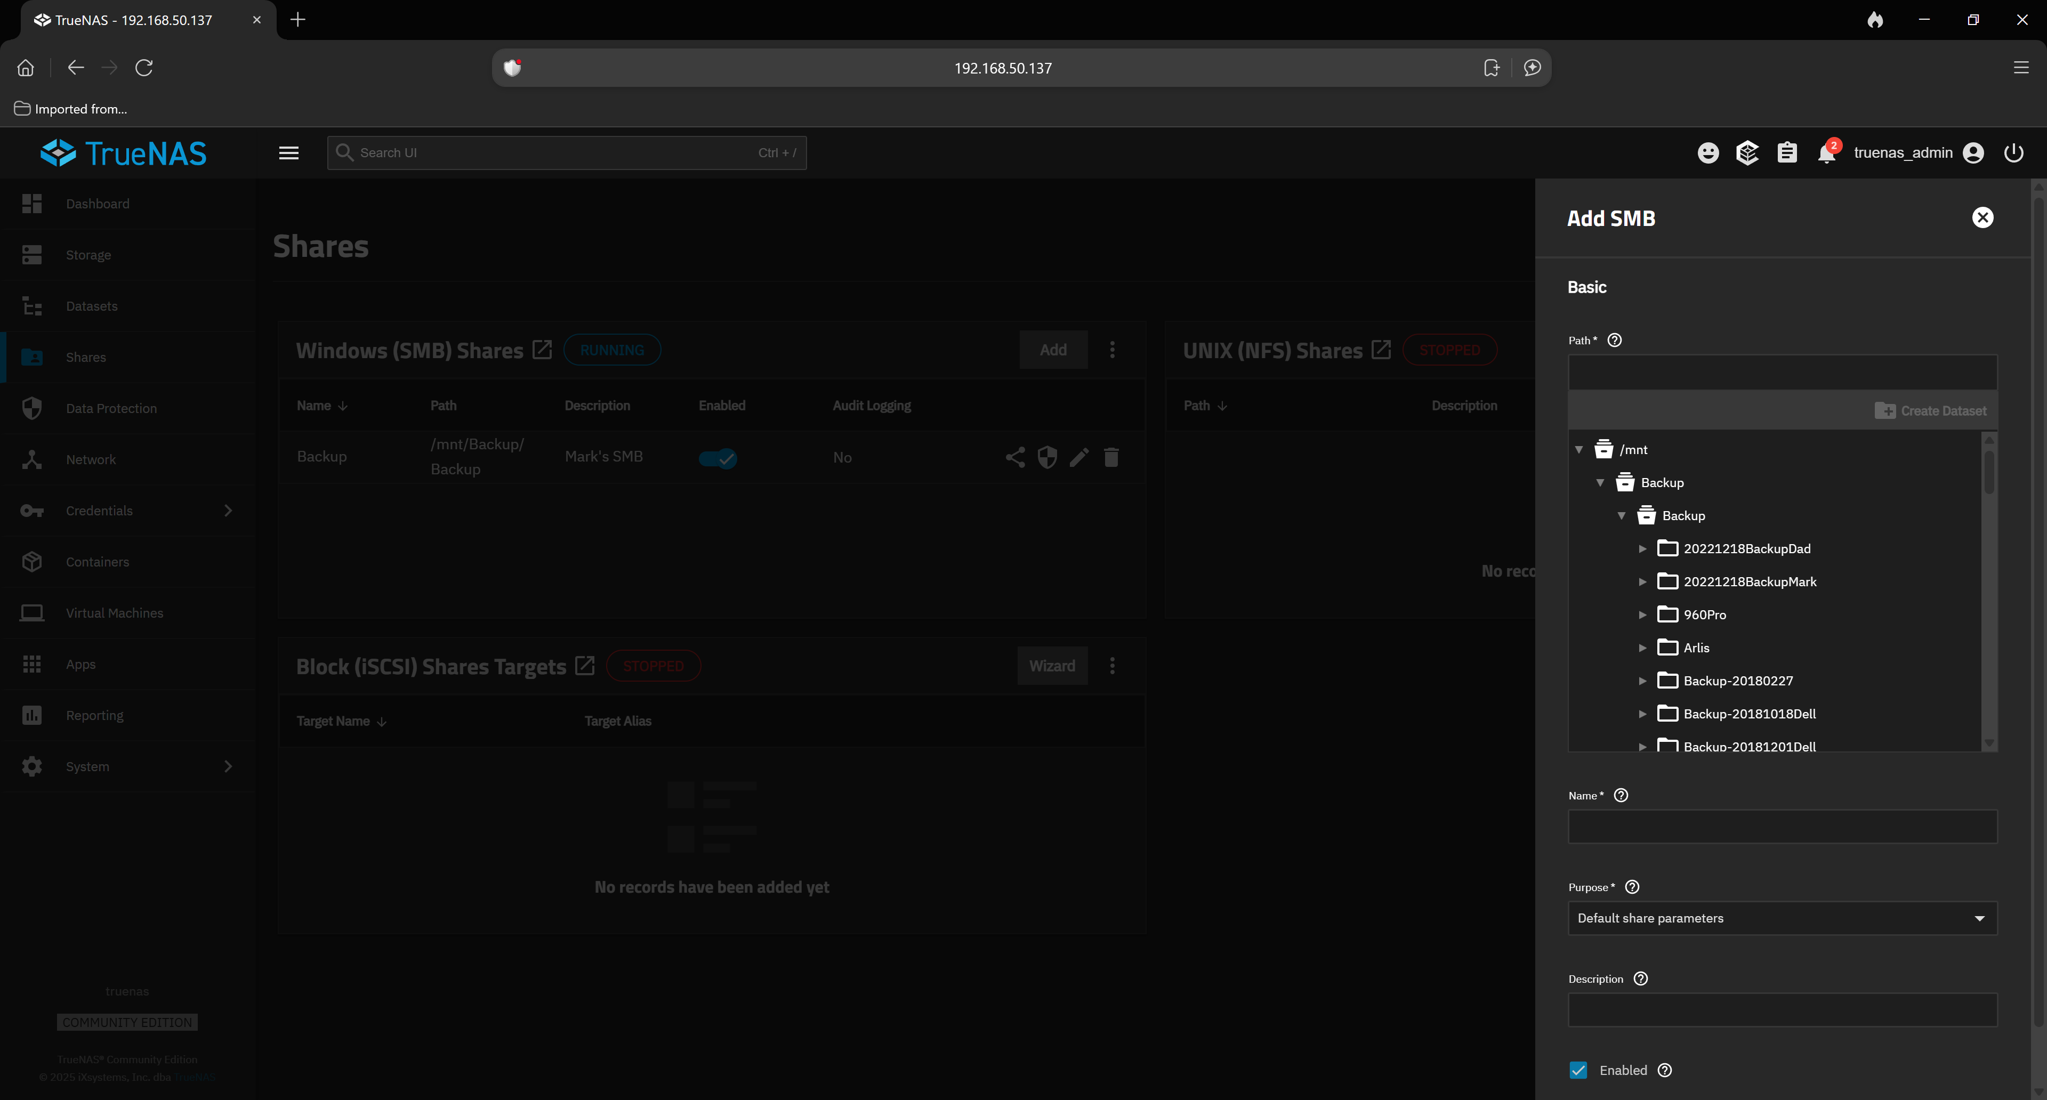Collapse the top-level Backup pool node
This screenshot has width=2047, height=1100.
[1600, 483]
